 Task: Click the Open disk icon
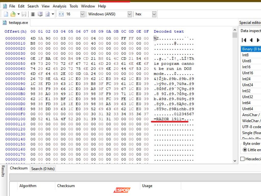tap(40, 14)
